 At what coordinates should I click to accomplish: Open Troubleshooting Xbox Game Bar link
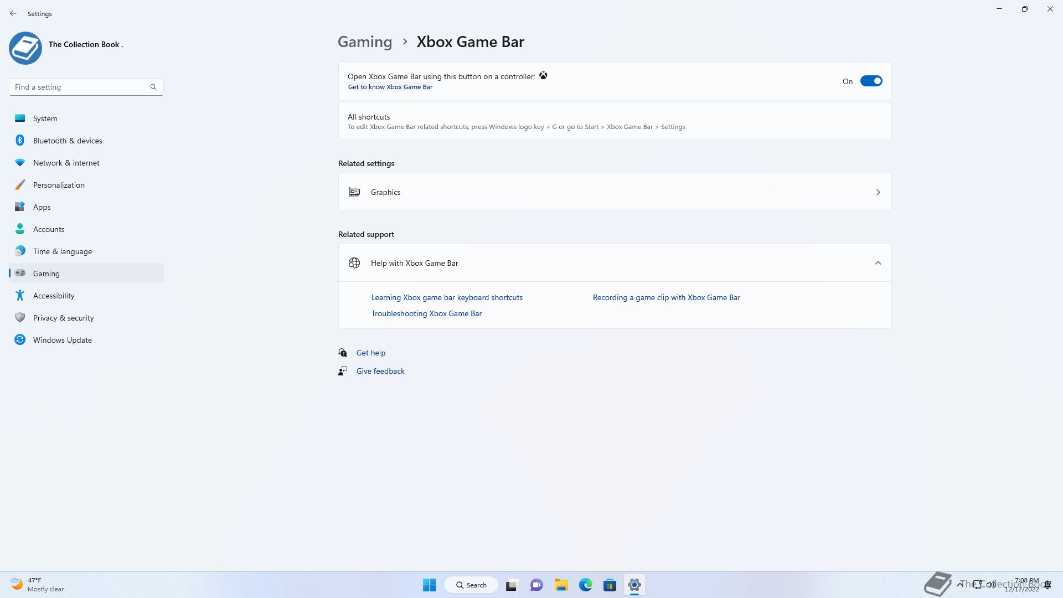pyautogui.click(x=426, y=313)
